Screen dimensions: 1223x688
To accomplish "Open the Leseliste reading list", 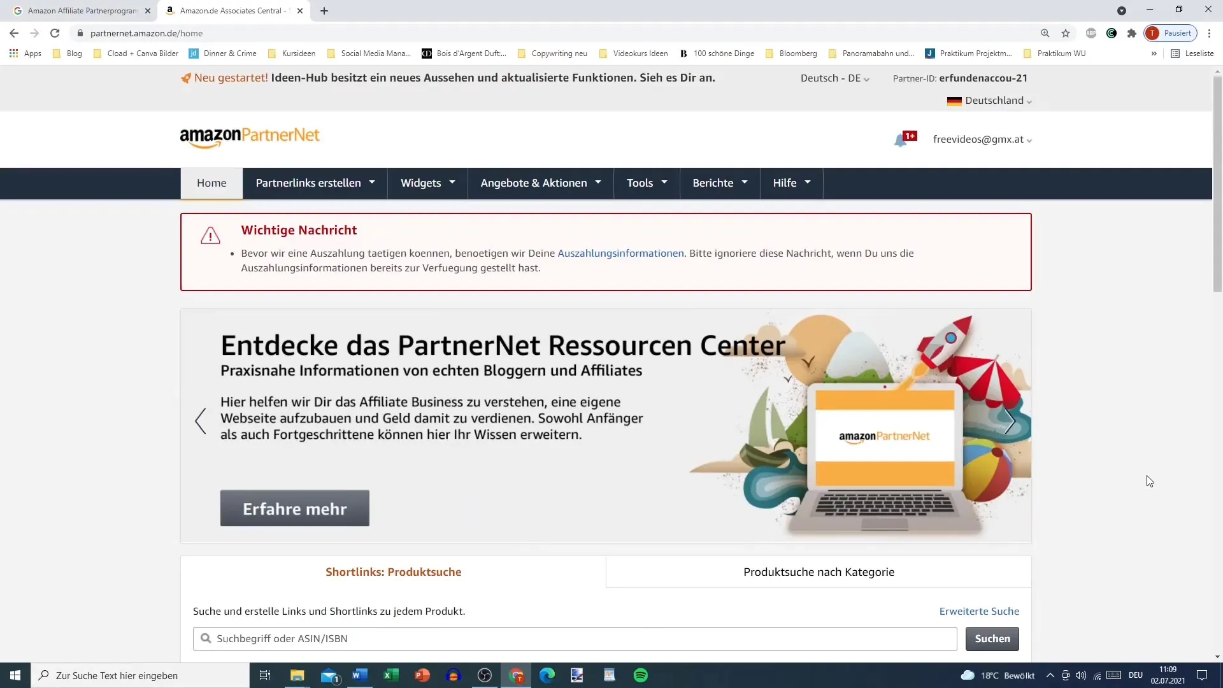I will click(1192, 54).
